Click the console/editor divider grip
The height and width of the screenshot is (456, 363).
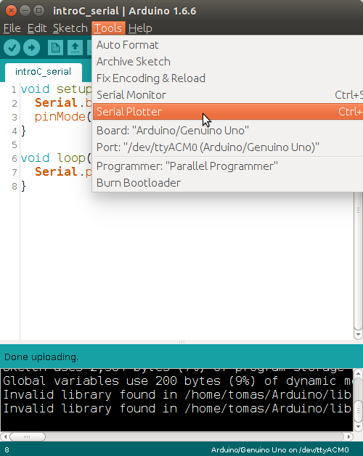pos(181,342)
